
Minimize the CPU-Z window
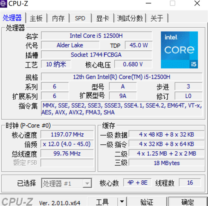(150, 4)
